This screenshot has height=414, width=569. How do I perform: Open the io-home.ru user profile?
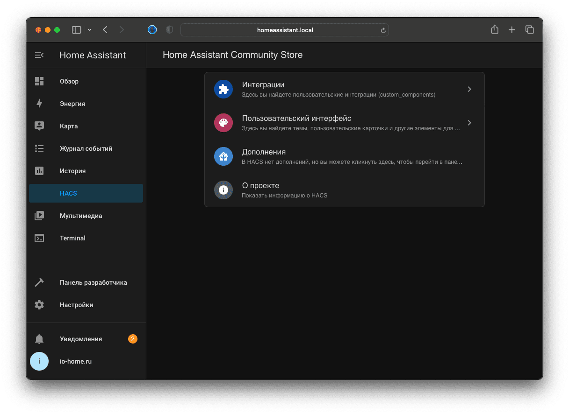pos(39,361)
